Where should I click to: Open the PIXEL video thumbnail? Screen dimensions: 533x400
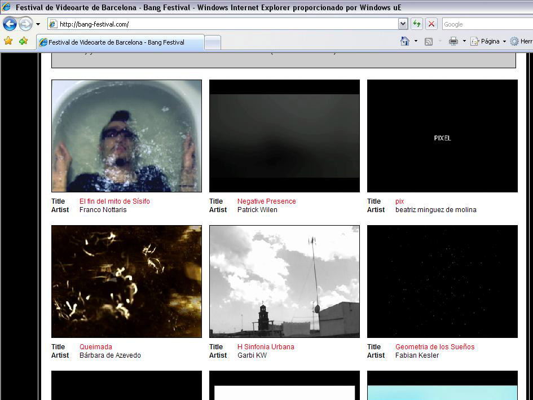tap(442, 136)
